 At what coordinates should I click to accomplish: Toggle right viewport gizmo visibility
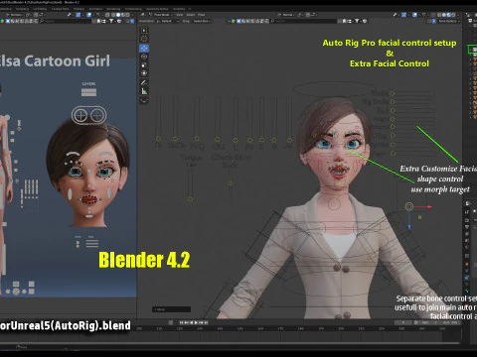(x=403, y=15)
